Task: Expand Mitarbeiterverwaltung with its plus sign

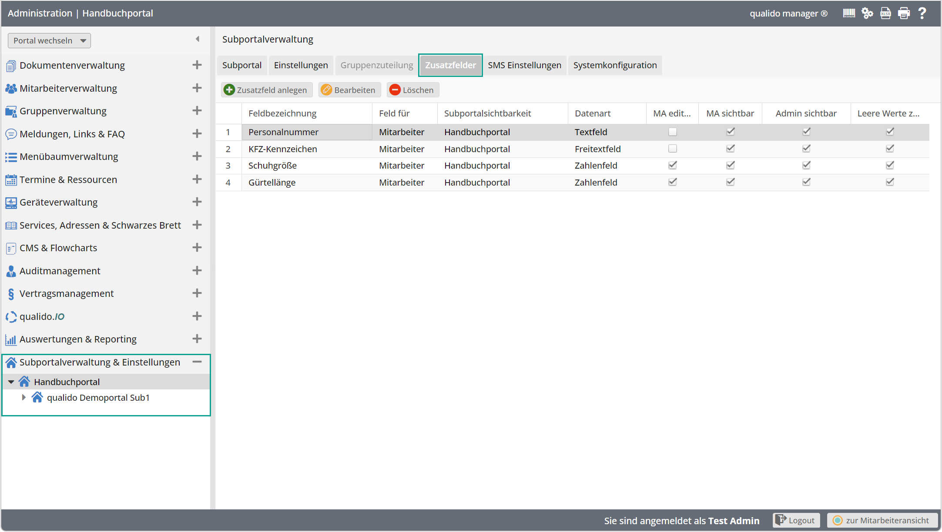Action: (197, 88)
